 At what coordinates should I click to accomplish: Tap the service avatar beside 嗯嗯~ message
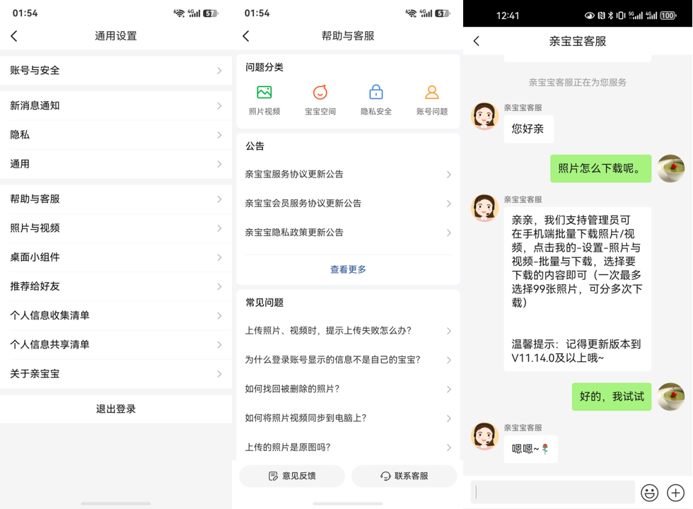485,436
